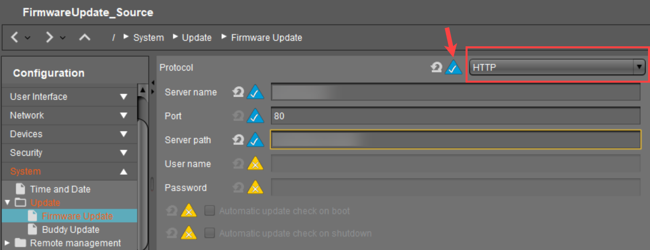Click the blue activation triangle beside Protocol

point(454,68)
